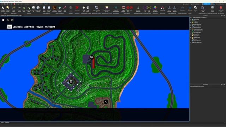Select the Magic Wand plugin tool
Viewport: 226px width, 127px height.
pos(14,9)
